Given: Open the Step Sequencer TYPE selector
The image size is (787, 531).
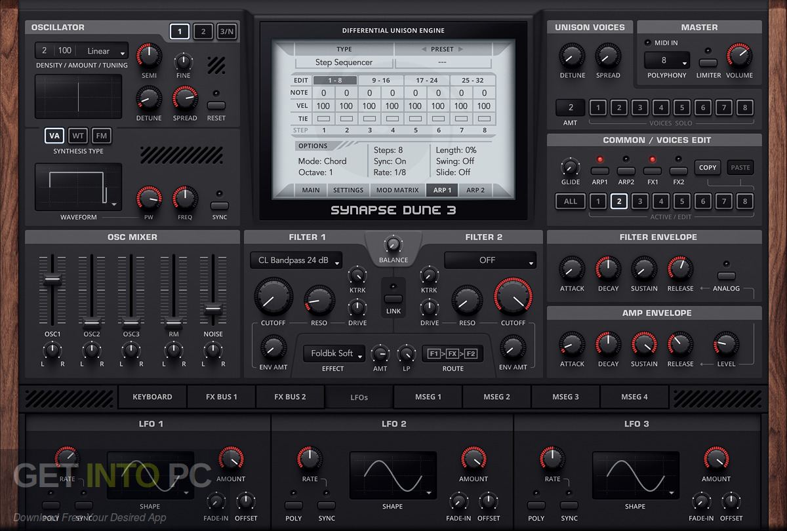Looking at the screenshot, I should (x=344, y=62).
